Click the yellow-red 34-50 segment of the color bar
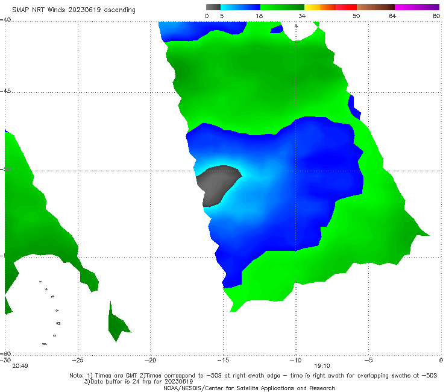 [330, 7]
